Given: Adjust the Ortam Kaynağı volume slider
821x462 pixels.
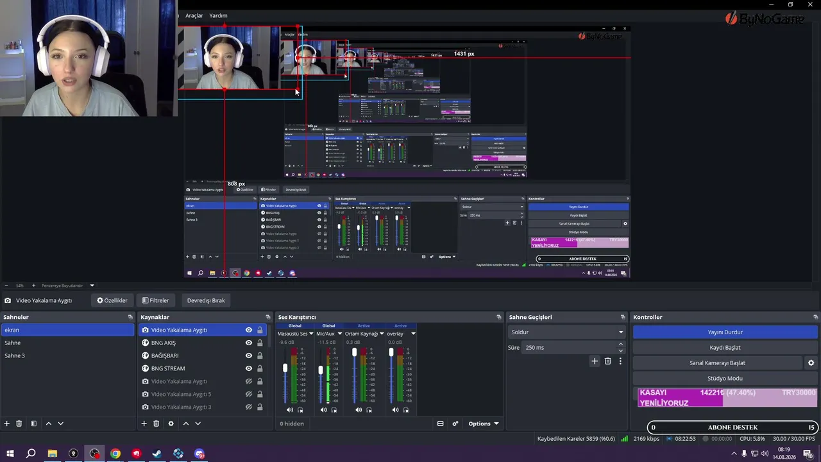Looking at the screenshot, I should point(355,353).
